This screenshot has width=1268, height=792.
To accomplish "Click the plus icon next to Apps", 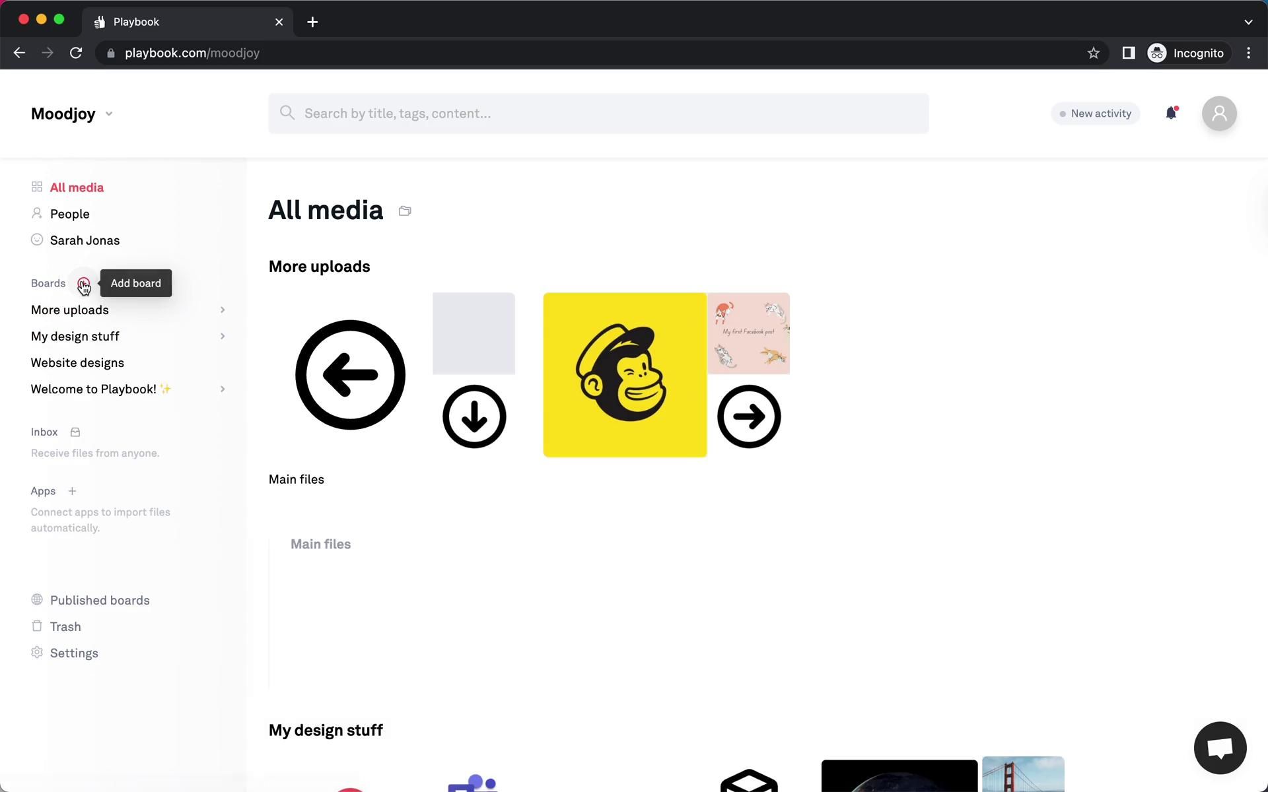I will tap(73, 491).
